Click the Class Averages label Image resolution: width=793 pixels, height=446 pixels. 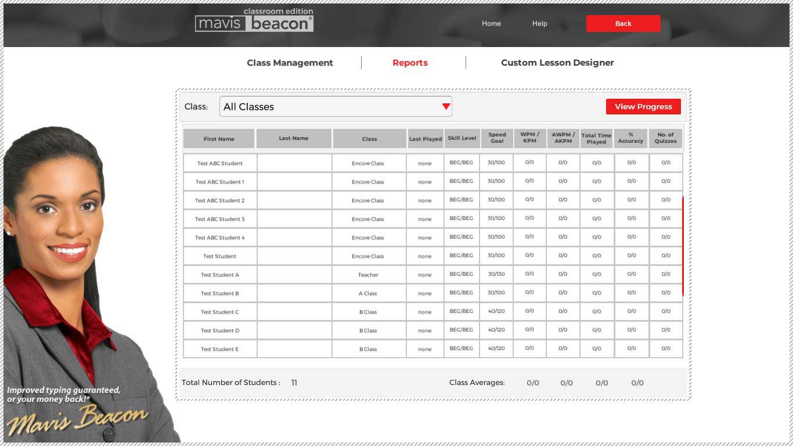click(477, 383)
